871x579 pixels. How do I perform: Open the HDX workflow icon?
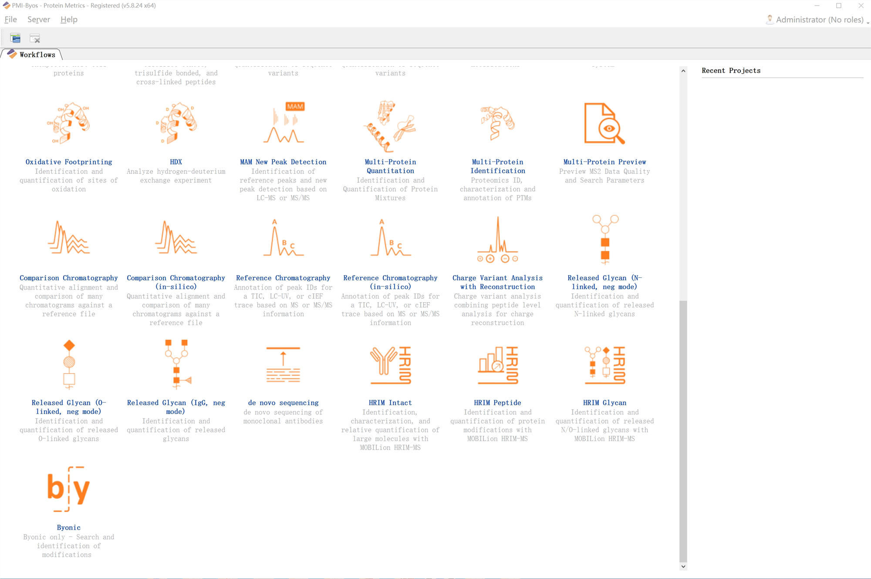(176, 124)
